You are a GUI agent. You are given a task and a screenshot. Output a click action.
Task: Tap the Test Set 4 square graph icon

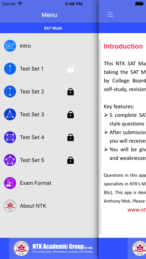(x=10, y=137)
